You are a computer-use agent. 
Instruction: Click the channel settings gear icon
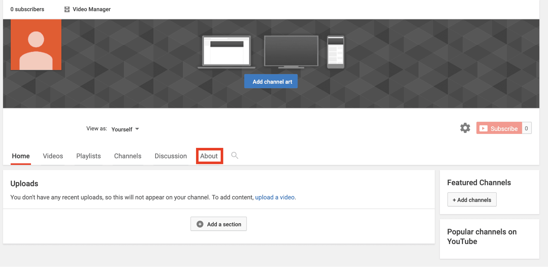point(465,128)
